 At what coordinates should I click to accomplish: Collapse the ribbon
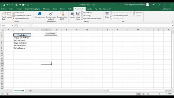coord(172,22)
